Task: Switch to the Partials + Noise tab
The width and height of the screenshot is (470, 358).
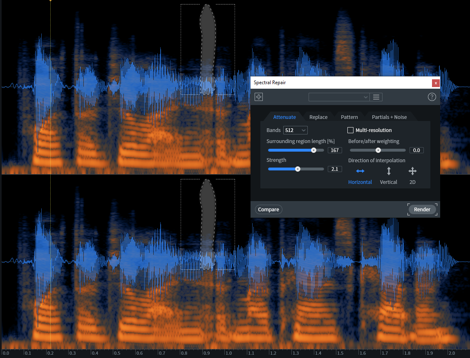Action: (389, 117)
